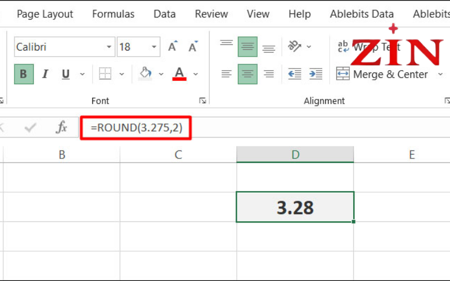Viewport: 450px width, 281px height.
Task: Apply cell borders icon
Action: coord(105,74)
